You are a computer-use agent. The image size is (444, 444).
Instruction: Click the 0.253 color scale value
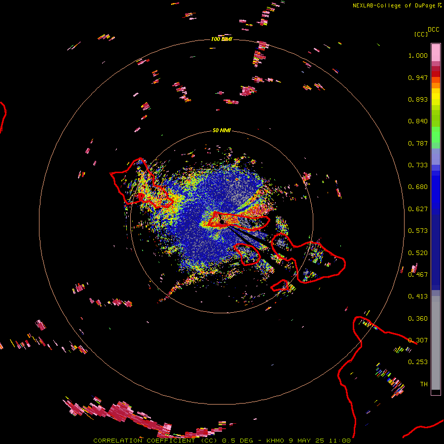pyautogui.click(x=418, y=362)
